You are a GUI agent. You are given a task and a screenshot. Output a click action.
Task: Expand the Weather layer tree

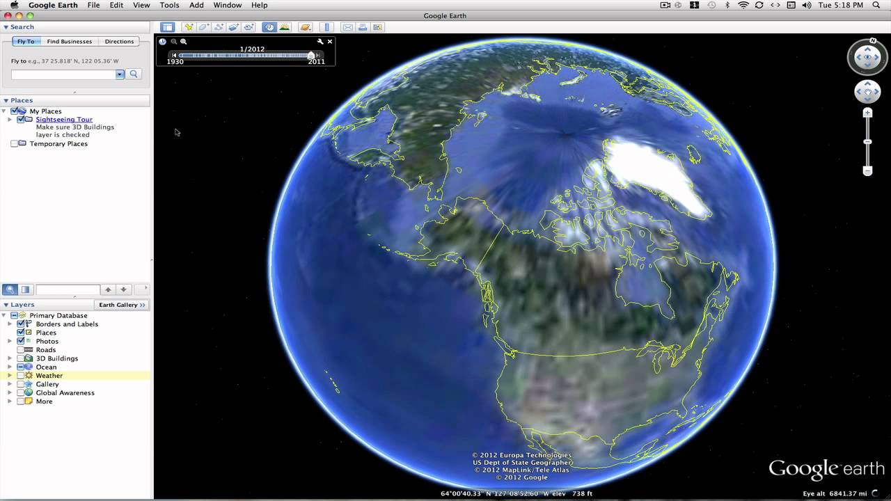point(10,376)
